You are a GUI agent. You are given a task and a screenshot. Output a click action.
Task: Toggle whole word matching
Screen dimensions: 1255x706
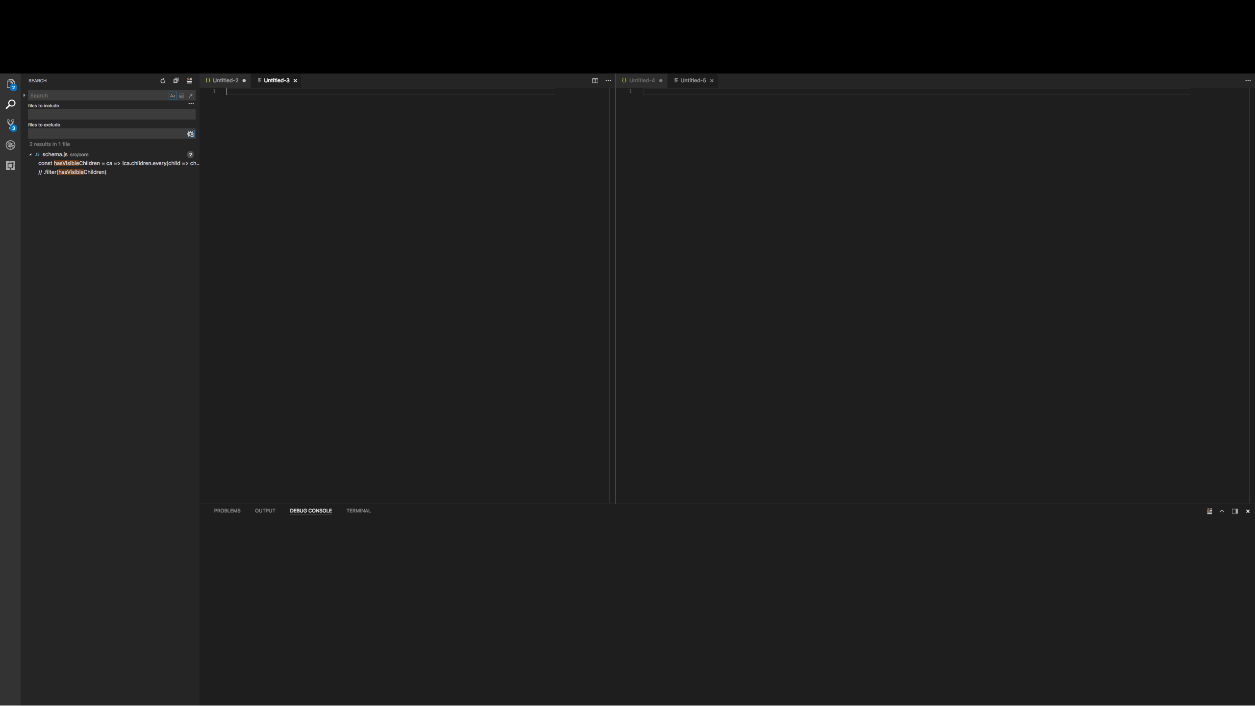click(181, 96)
